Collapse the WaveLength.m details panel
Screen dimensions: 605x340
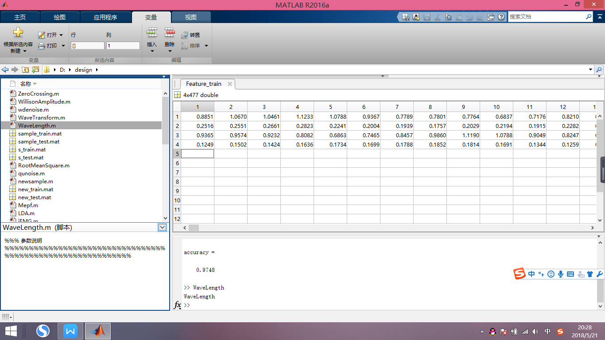[x=163, y=227]
